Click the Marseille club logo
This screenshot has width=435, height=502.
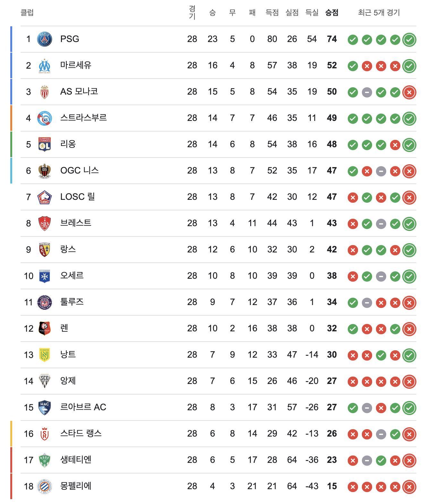(45, 66)
